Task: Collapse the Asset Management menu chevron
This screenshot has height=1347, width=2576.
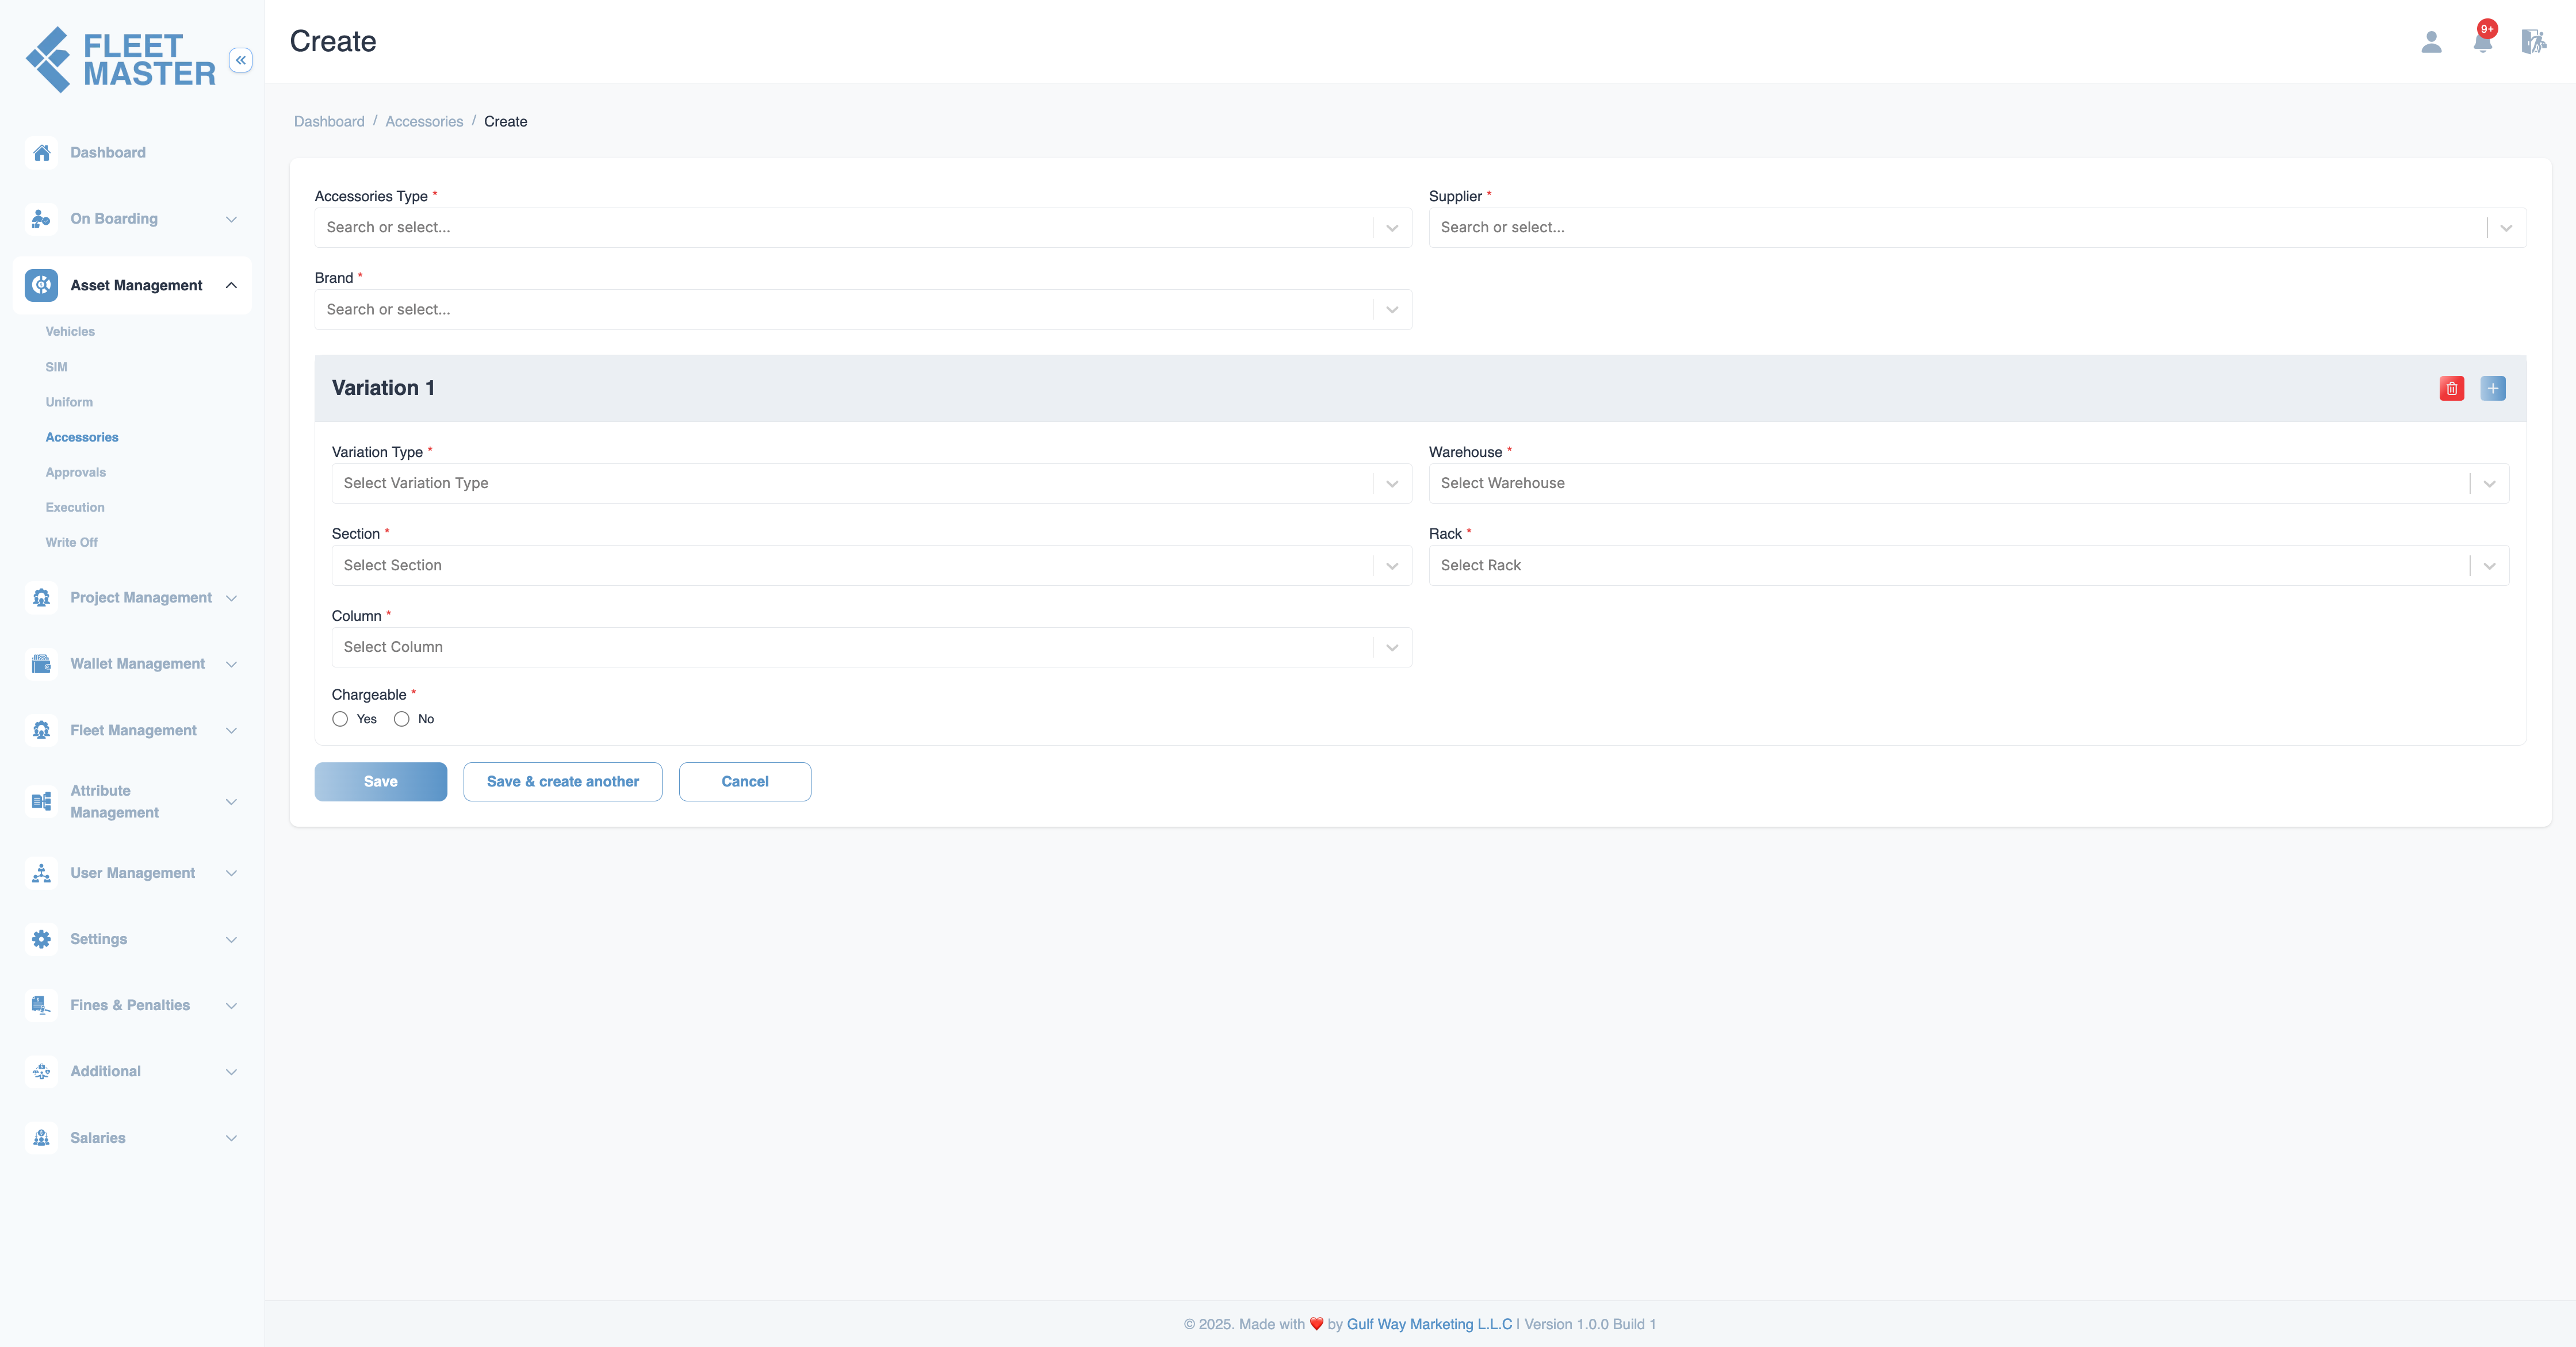Action: tap(231, 286)
